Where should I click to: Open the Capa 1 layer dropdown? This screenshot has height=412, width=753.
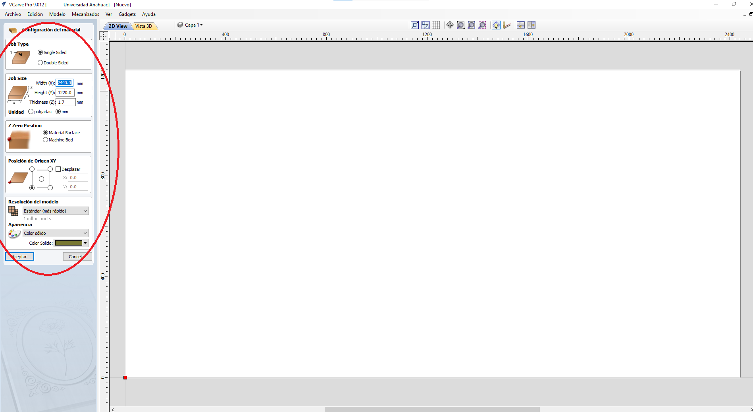pos(194,25)
